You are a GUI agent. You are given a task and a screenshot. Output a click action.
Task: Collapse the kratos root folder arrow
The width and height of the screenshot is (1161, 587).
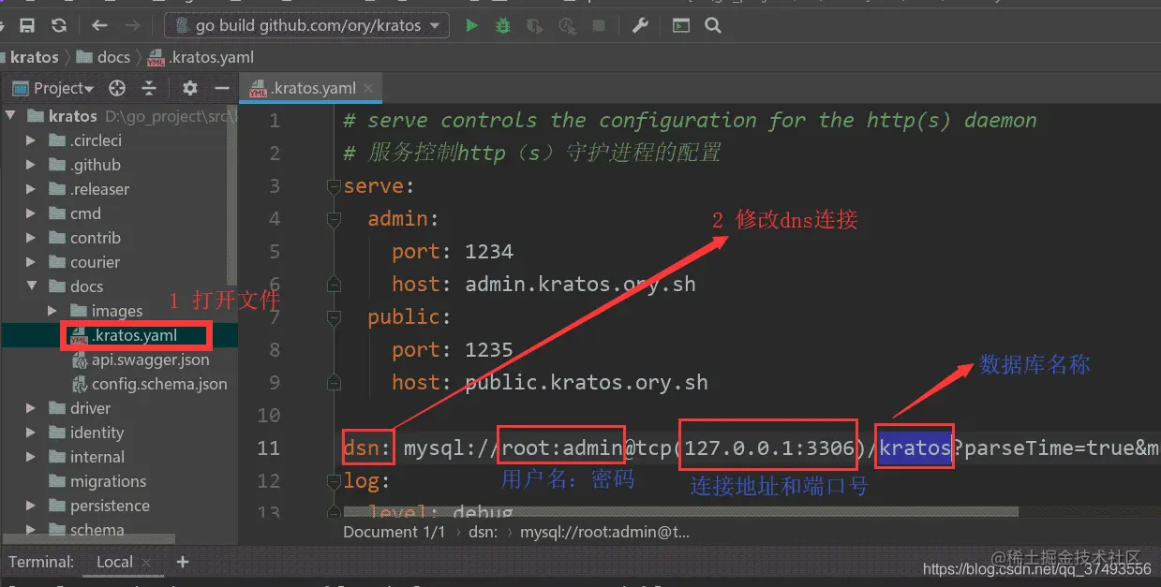tap(11, 116)
